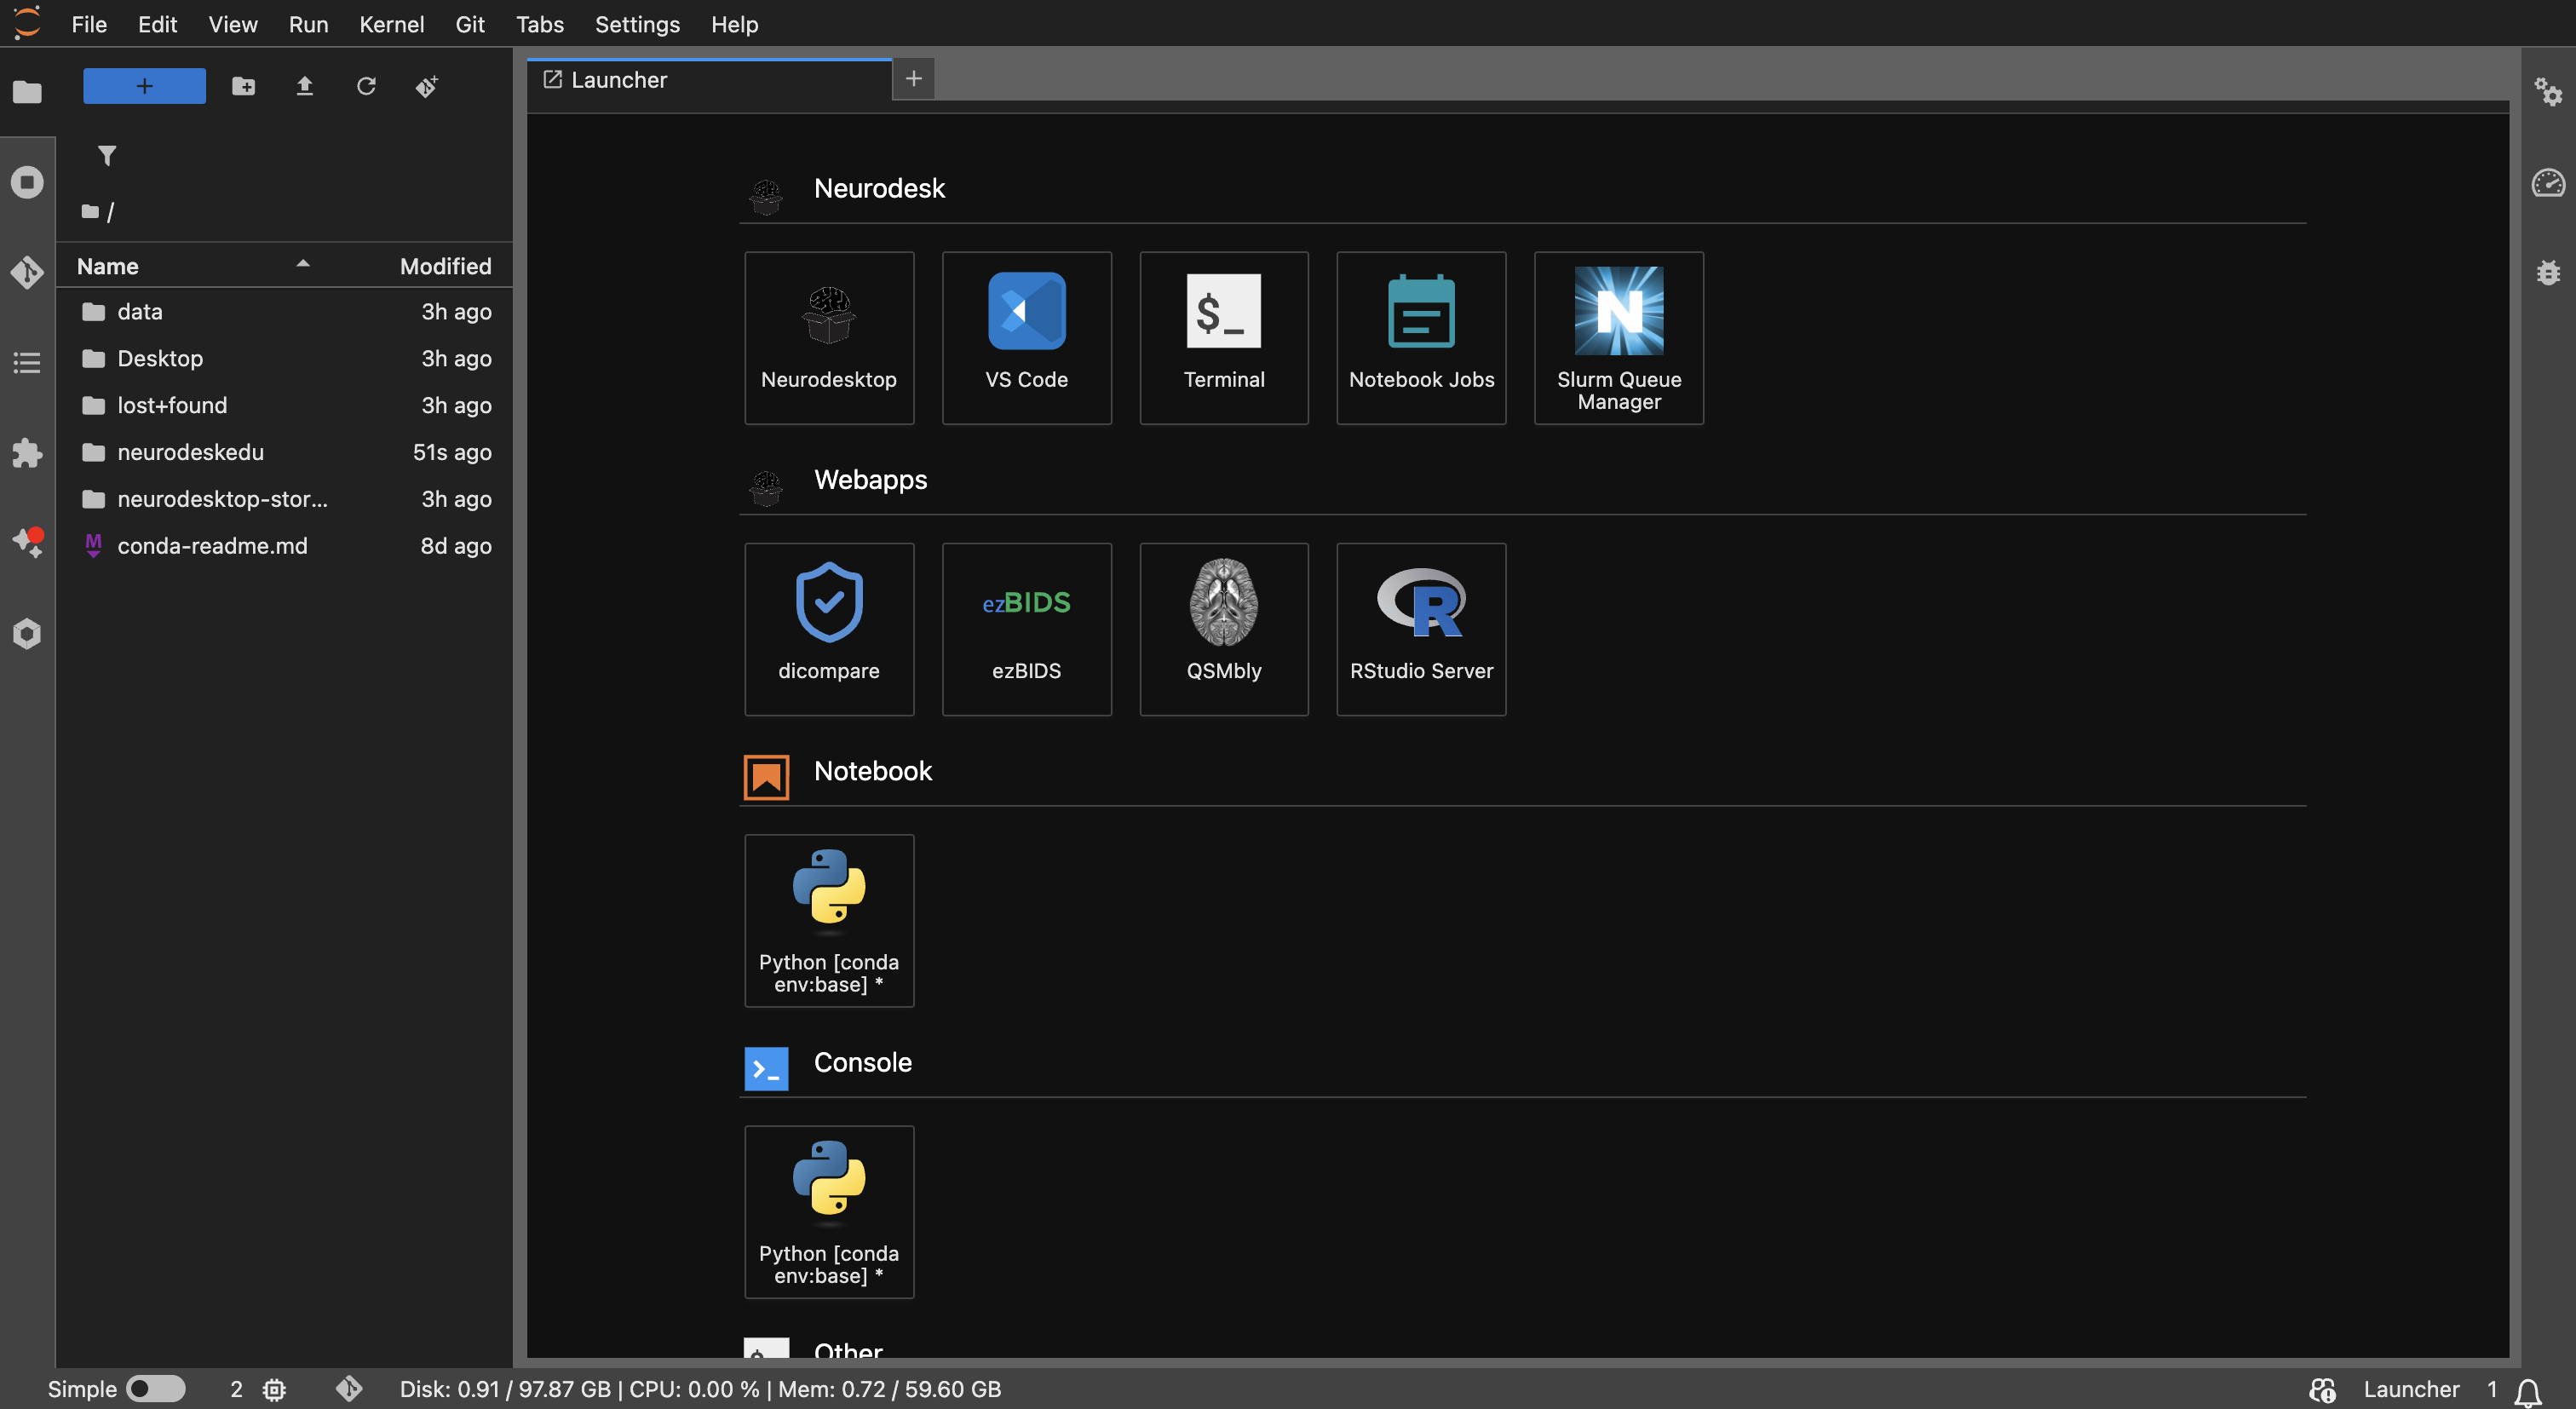Open the extension manager sidebar
Image resolution: width=2576 pixels, height=1409 pixels.
click(27, 452)
